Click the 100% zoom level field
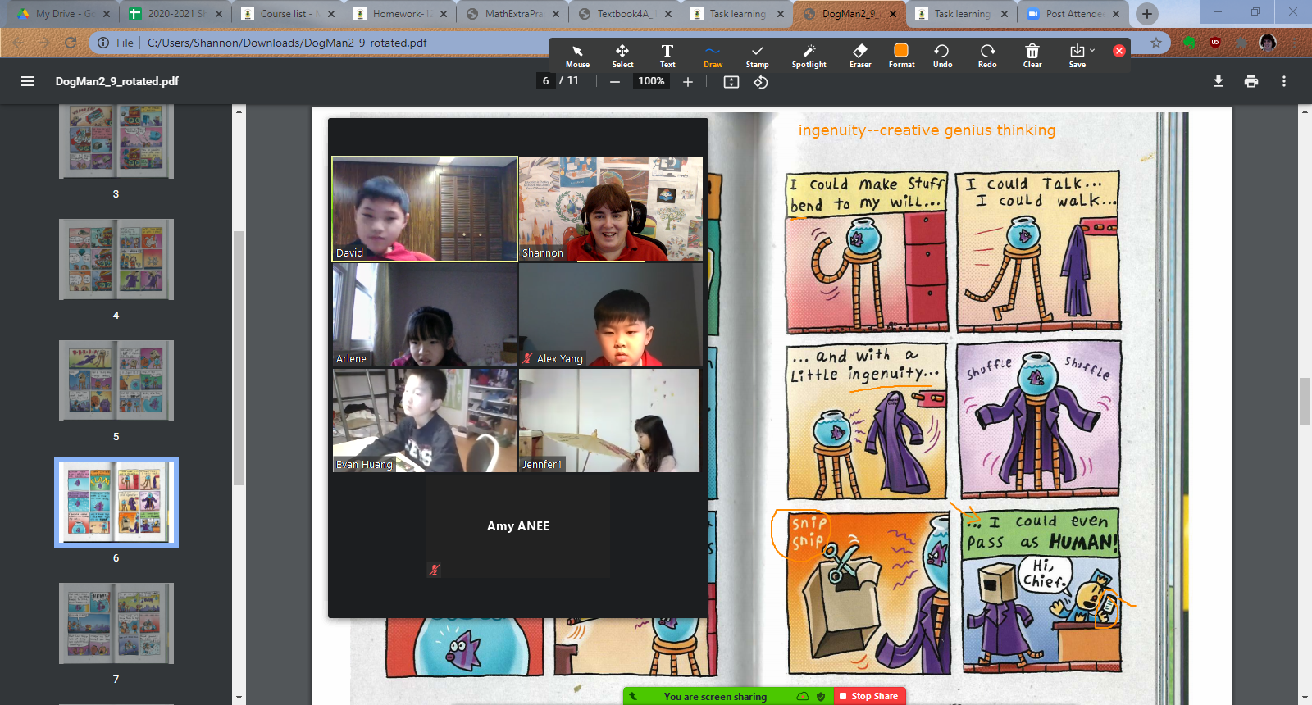The height and width of the screenshot is (705, 1312). [x=651, y=80]
